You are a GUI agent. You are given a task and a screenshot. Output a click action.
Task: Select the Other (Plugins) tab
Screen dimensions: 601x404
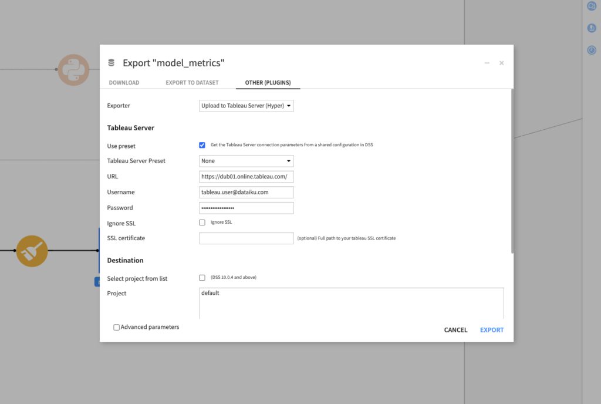click(268, 83)
